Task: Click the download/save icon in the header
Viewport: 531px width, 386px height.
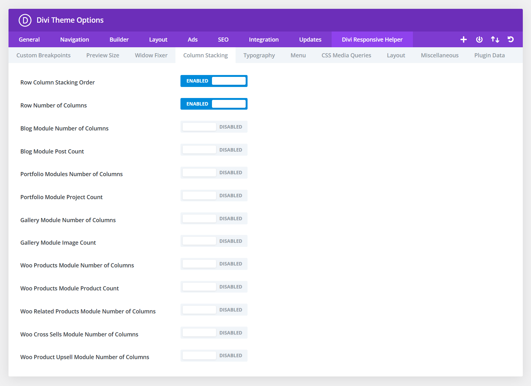Action: pos(479,39)
